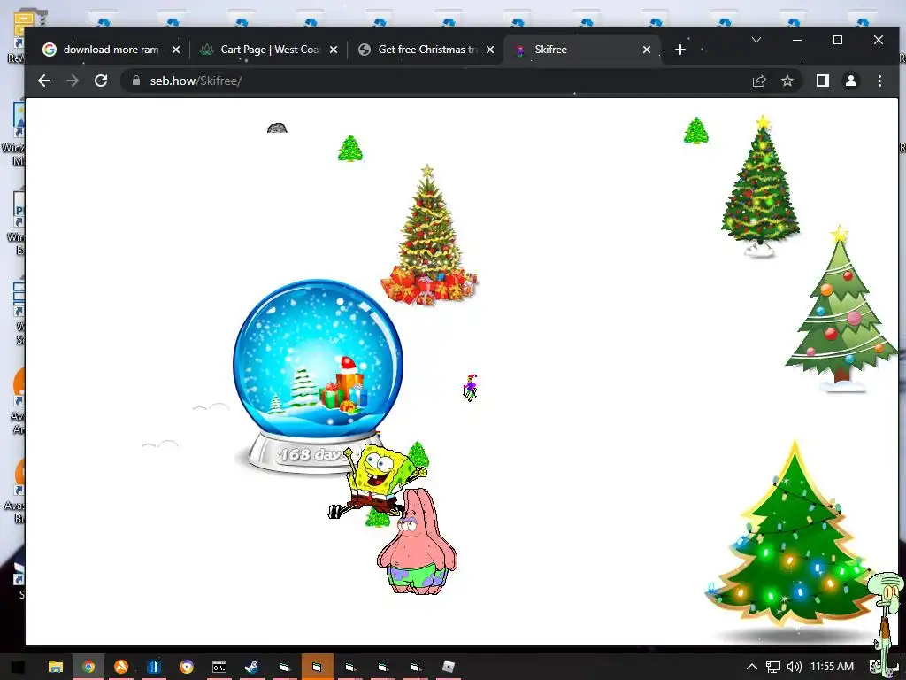
Task: Switch to the 'download more ram' tab
Action: pyautogui.click(x=111, y=50)
